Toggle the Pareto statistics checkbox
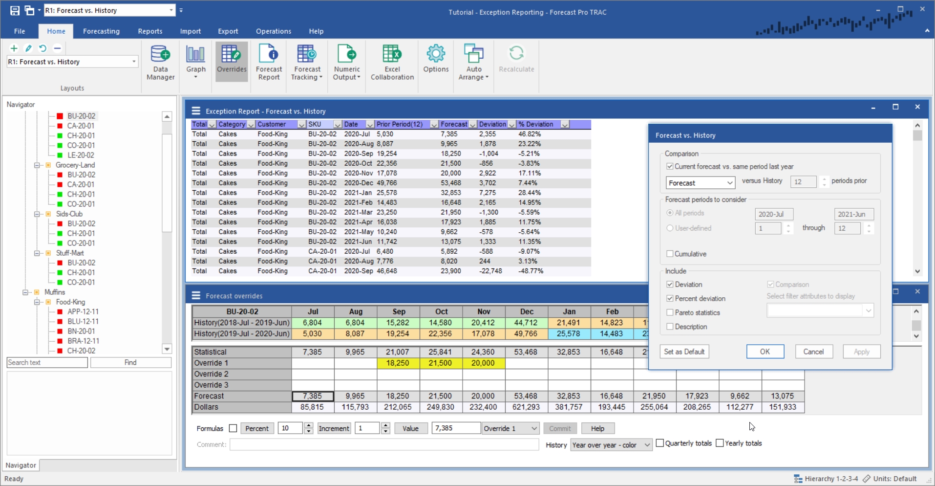935x486 pixels. (x=670, y=312)
